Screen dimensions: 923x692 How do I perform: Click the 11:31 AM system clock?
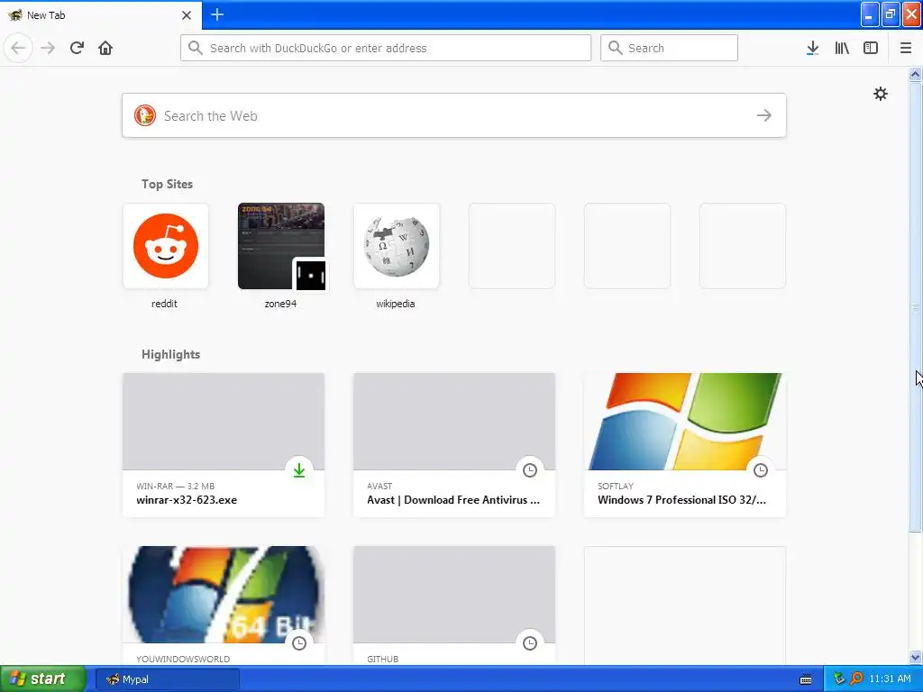click(890, 679)
